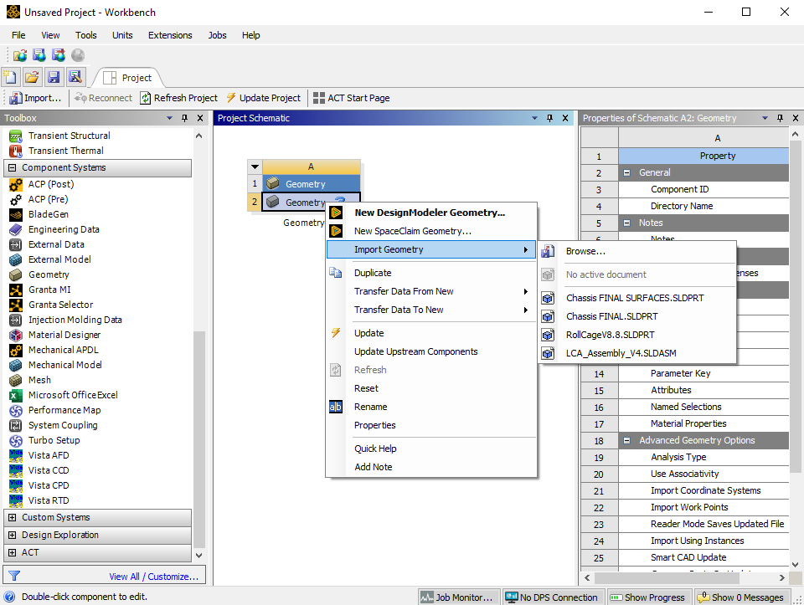Click the View All / Customize link
The width and height of the screenshot is (804, 605).
tap(154, 577)
